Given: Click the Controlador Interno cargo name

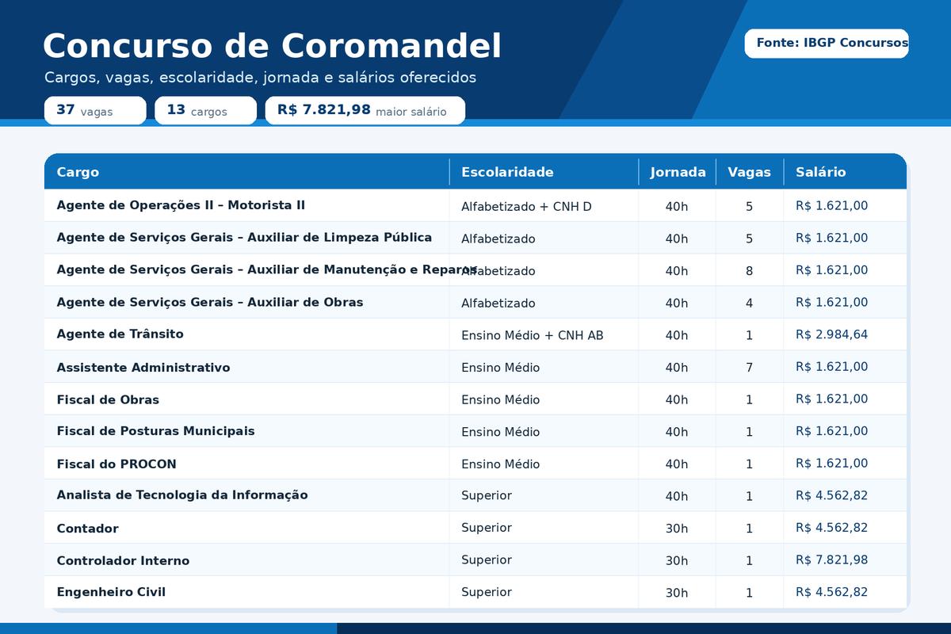Looking at the screenshot, I should (123, 560).
